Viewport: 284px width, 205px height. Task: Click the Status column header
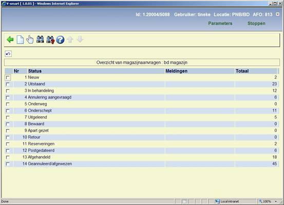(35, 71)
